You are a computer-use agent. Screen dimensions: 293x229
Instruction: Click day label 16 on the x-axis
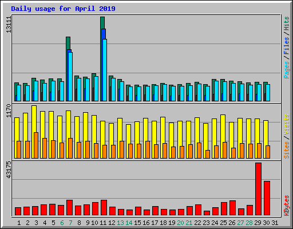tap(146, 223)
